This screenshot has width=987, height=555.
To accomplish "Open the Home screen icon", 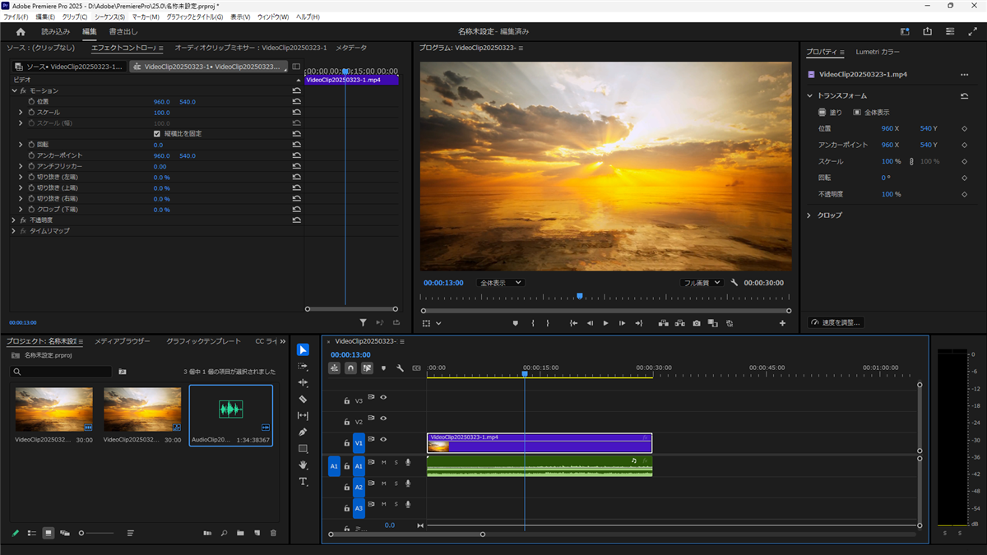I will coord(21,31).
